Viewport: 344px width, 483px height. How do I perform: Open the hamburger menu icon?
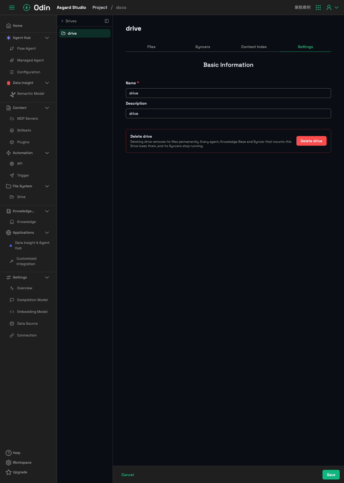(12, 8)
